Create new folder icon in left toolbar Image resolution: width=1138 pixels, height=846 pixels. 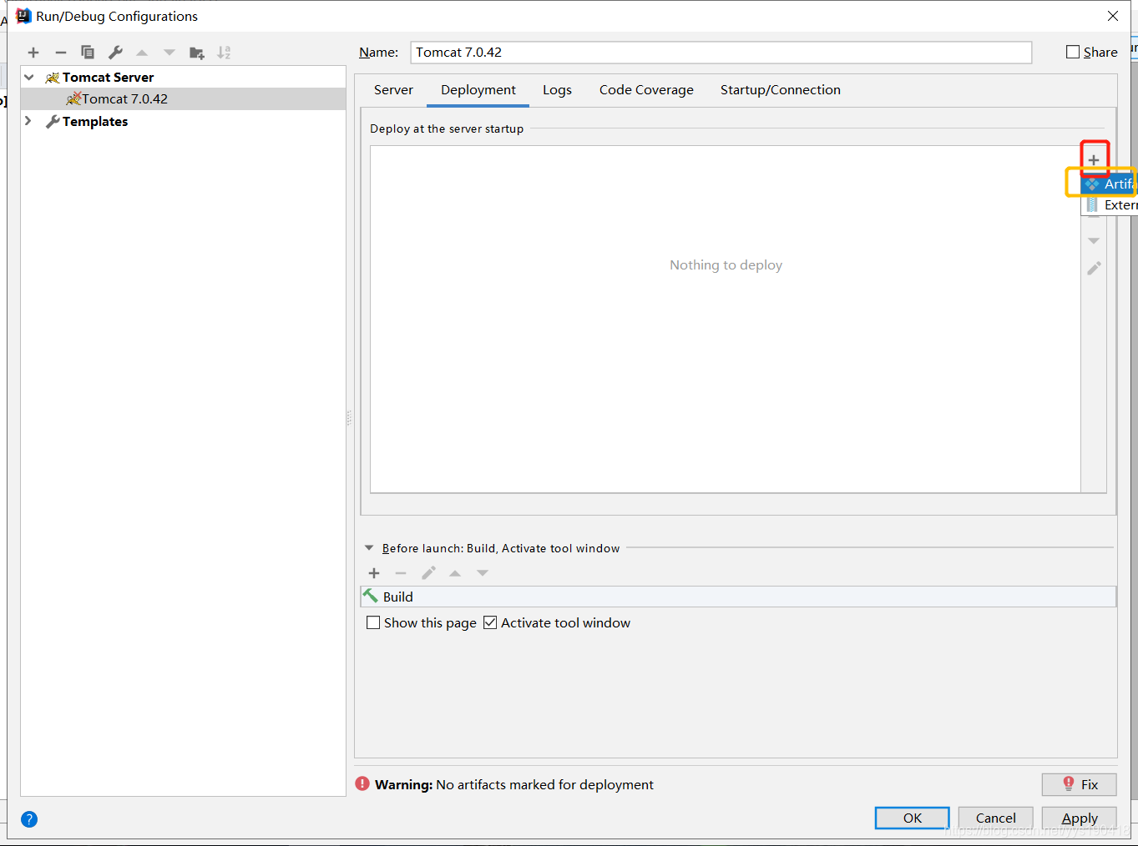(x=197, y=53)
